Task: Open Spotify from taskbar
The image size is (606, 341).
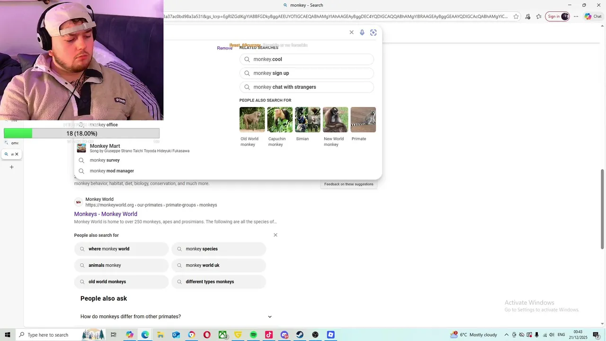Action: pos(253,335)
